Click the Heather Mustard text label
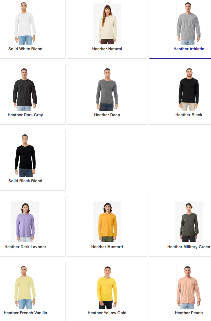This screenshot has height=321, width=211. tap(107, 247)
